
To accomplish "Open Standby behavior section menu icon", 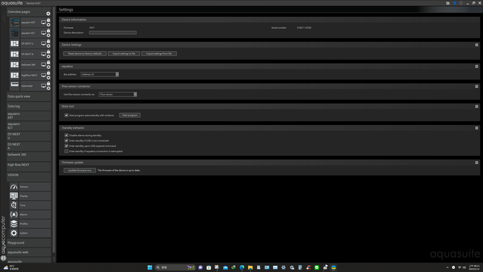I will [476, 128].
